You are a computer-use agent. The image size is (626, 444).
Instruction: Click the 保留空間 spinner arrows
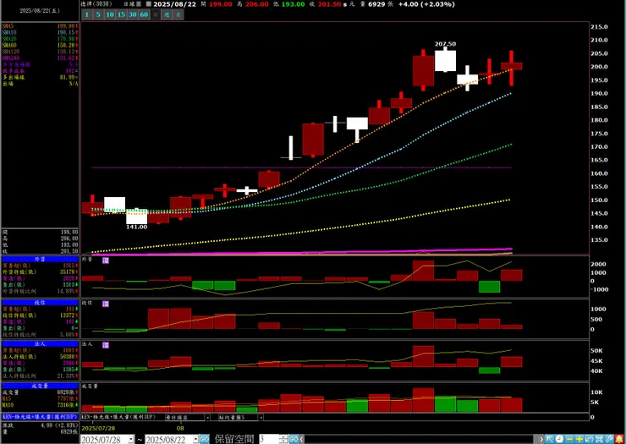pyautogui.click(x=283, y=439)
